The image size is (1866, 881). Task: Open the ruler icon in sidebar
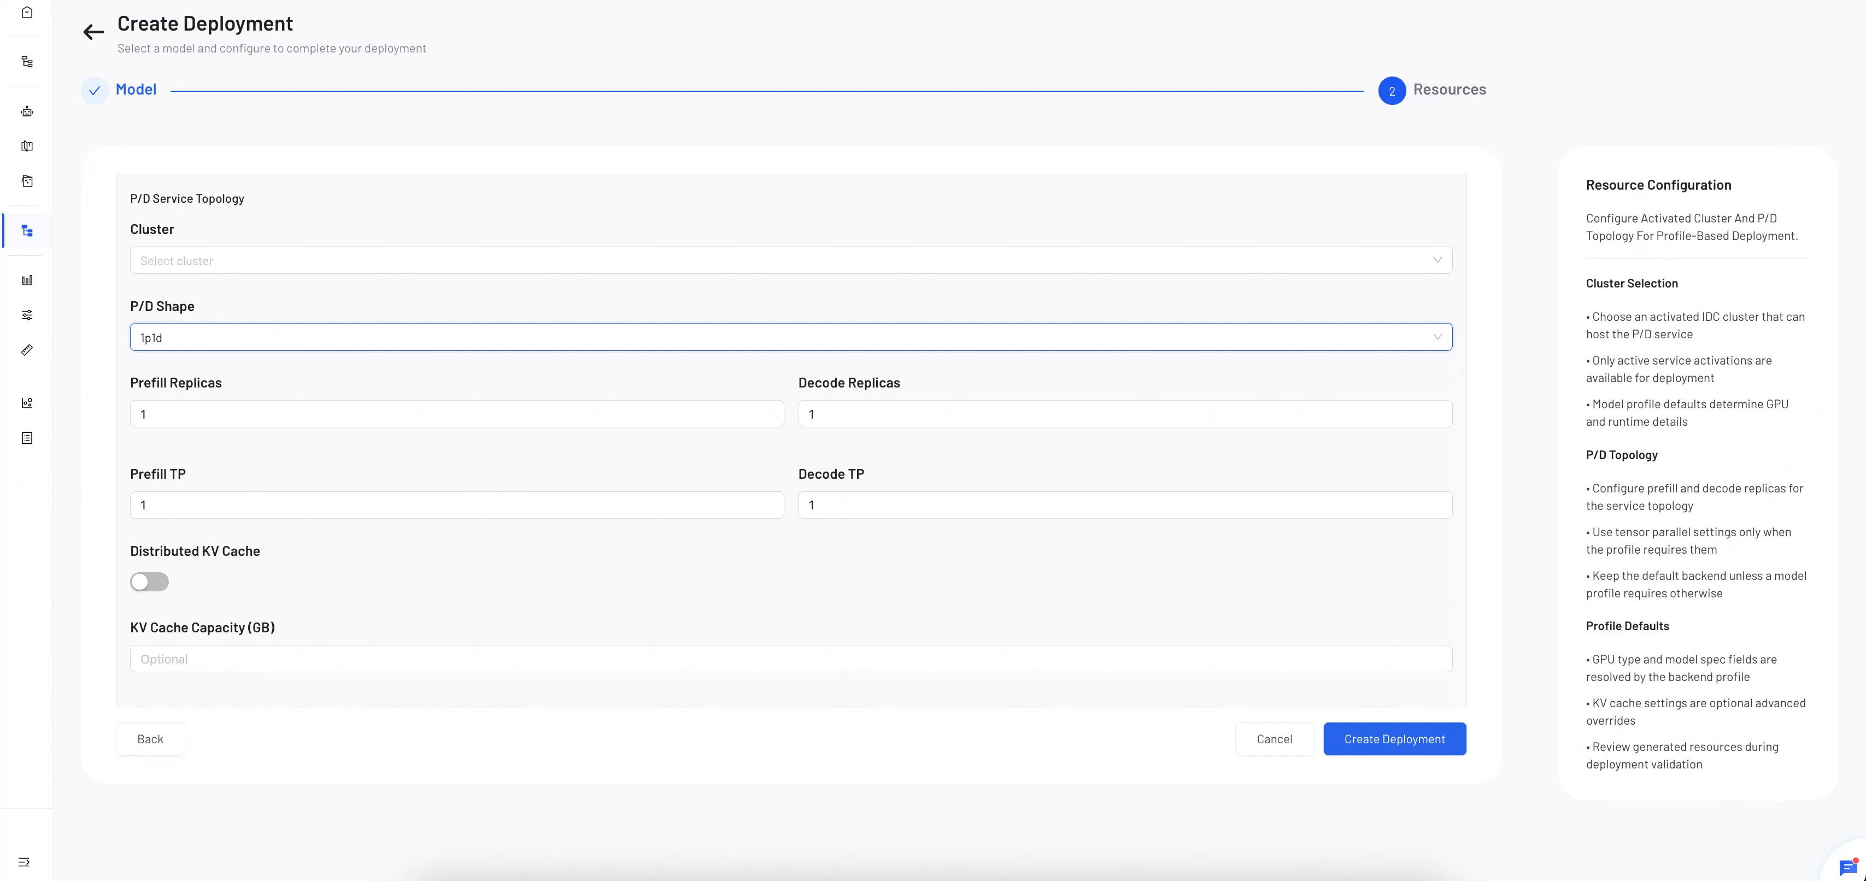coord(27,350)
